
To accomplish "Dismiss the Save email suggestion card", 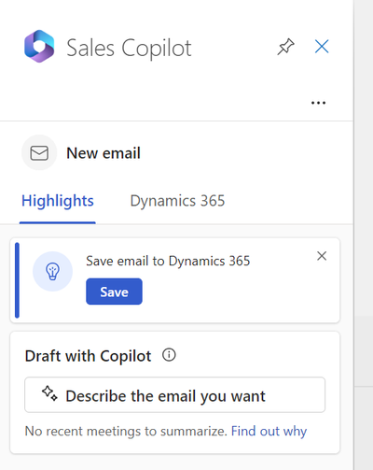I will point(322,256).
